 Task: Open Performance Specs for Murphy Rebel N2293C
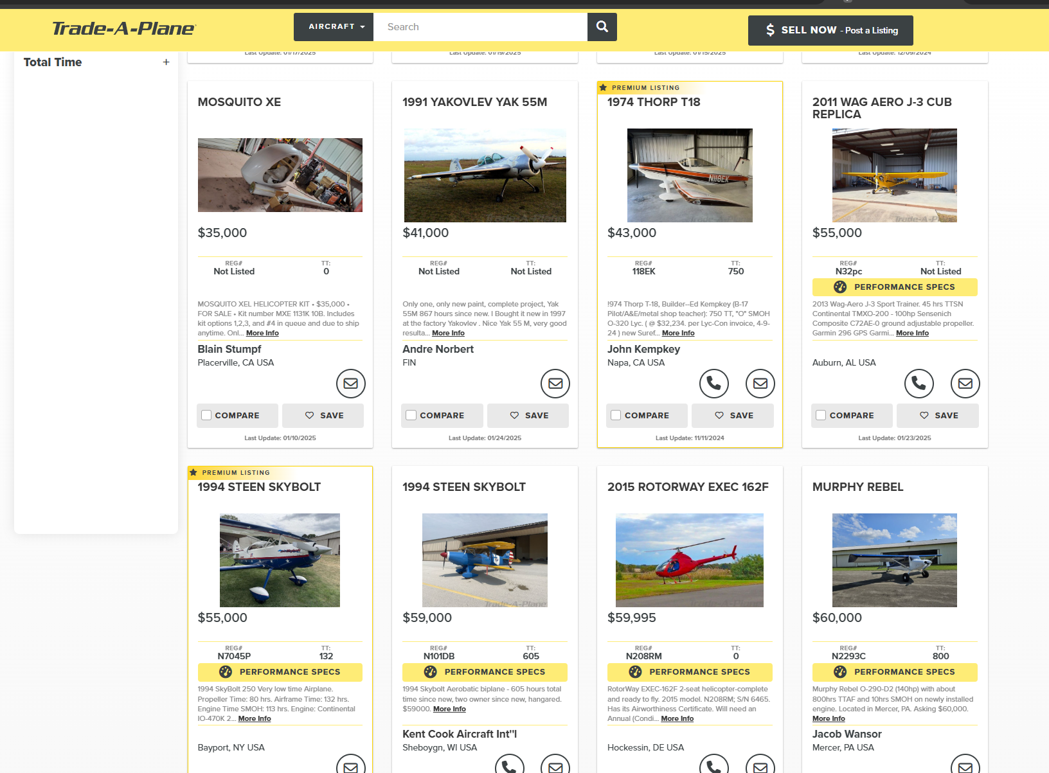coord(895,672)
